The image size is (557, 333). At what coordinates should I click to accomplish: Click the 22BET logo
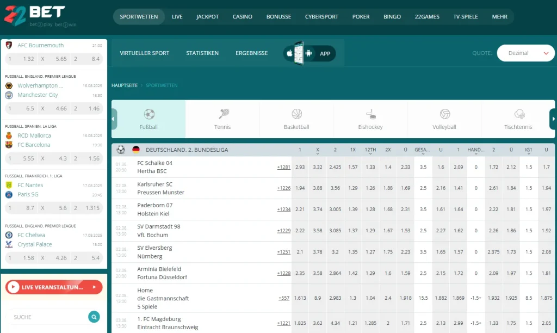40,16
